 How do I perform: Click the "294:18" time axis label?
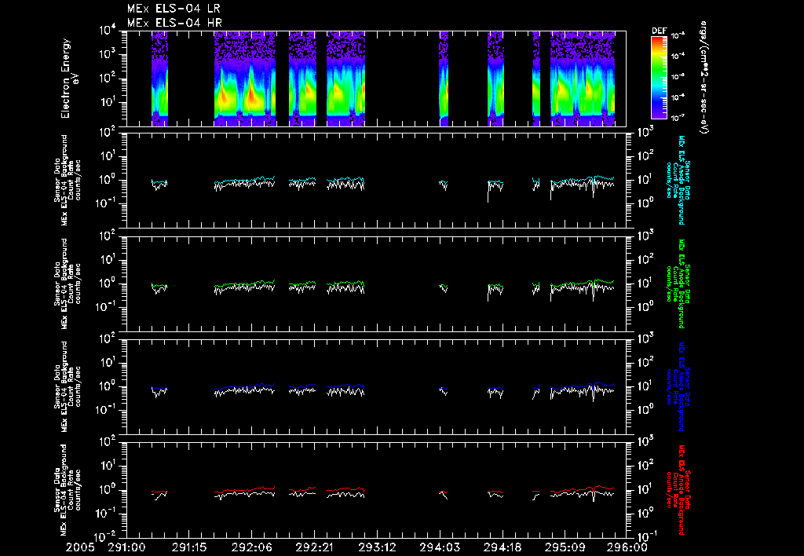pyautogui.click(x=502, y=548)
